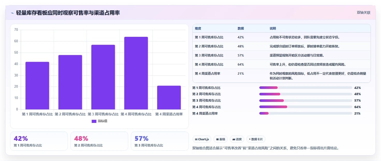
Task: Click the 64% value in the table
Action: tap(241, 65)
